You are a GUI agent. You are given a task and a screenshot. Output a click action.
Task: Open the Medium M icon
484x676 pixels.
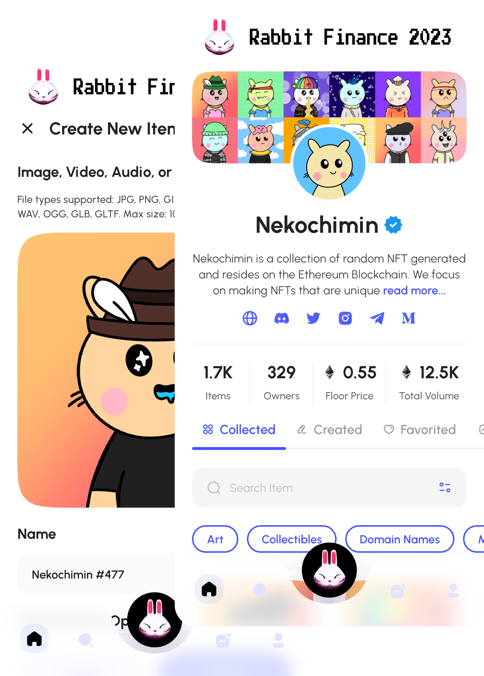point(409,318)
